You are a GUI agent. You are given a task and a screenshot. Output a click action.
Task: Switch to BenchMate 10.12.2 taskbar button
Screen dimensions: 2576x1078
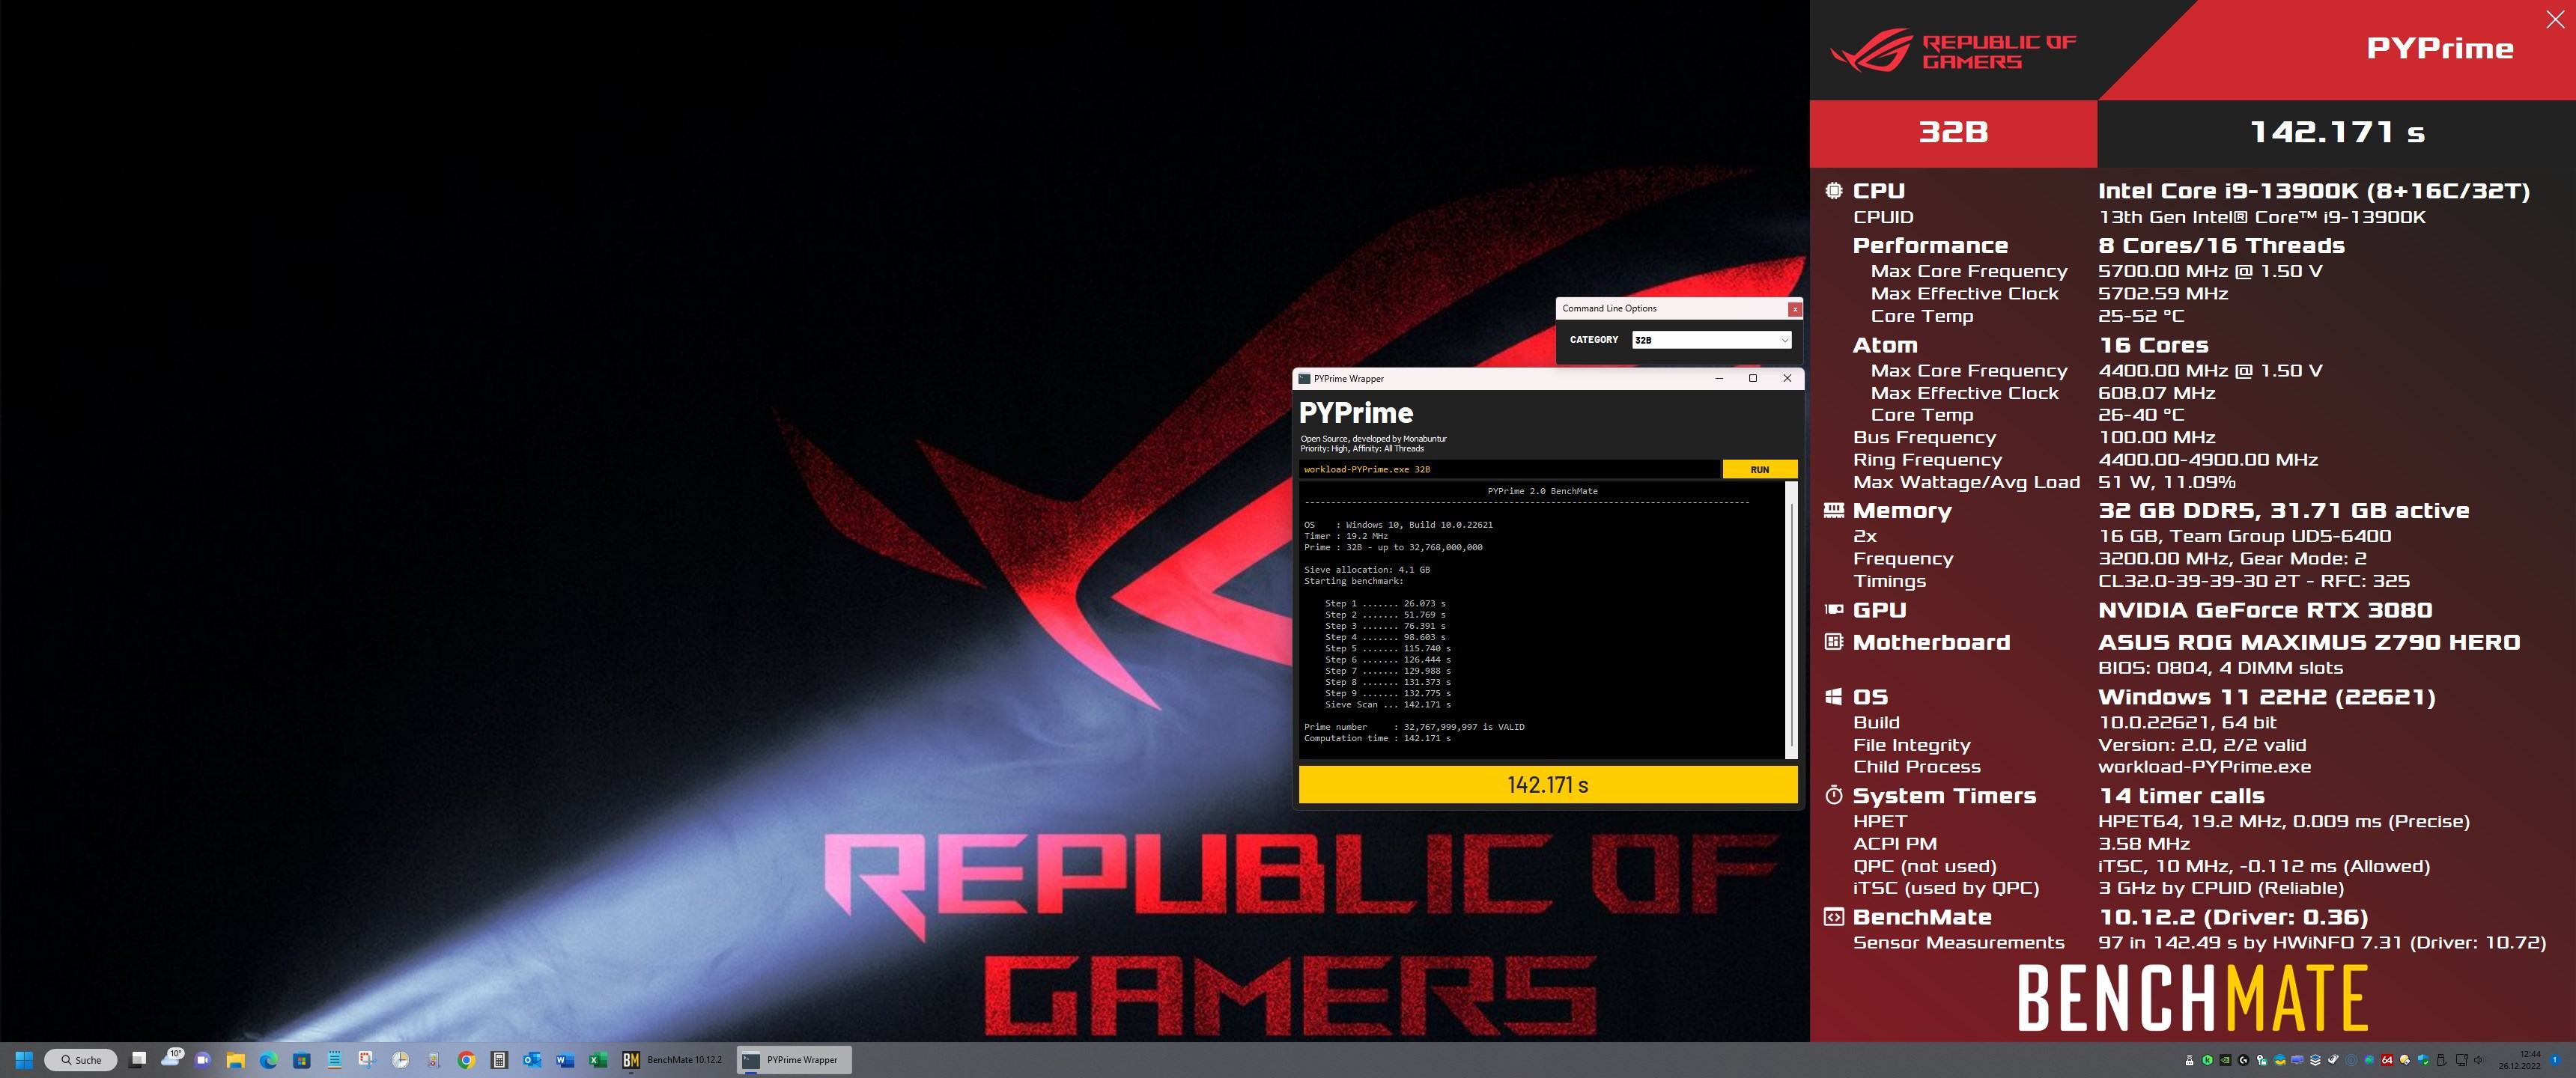pos(673,1060)
